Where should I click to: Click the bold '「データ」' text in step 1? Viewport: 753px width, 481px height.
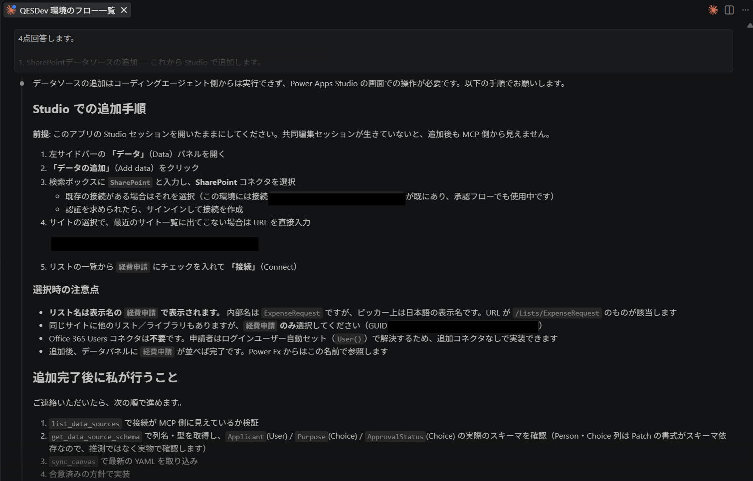128,154
